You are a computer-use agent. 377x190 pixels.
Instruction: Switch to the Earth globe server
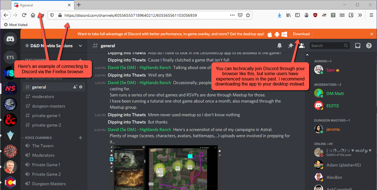point(10,104)
